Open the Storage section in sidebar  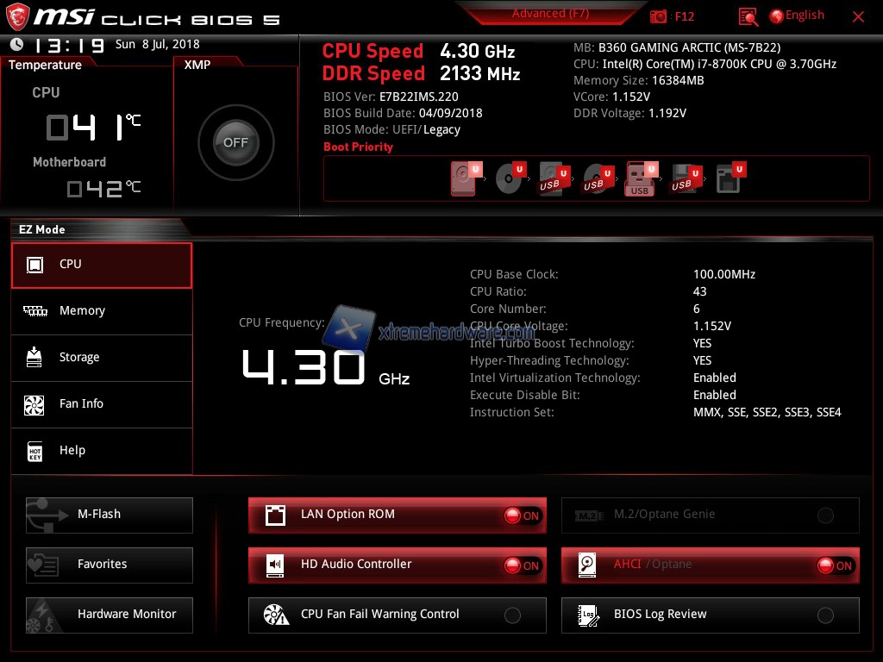tap(102, 358)
